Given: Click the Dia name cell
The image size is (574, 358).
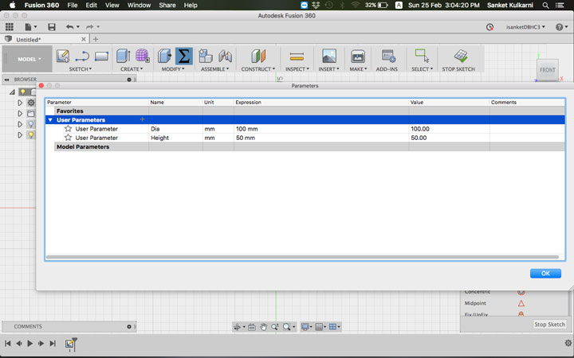Looking at the screenshot, I should tap(175, 129).
